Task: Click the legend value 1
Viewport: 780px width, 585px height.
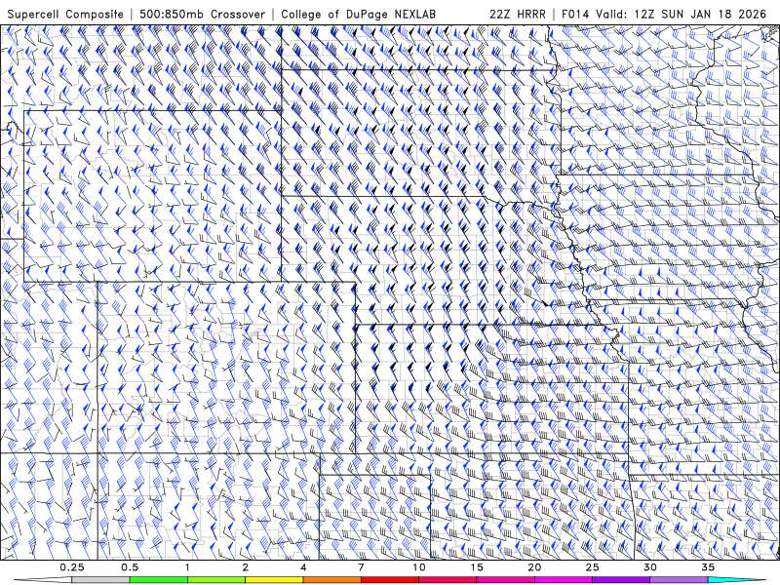Action: [187, 567]
